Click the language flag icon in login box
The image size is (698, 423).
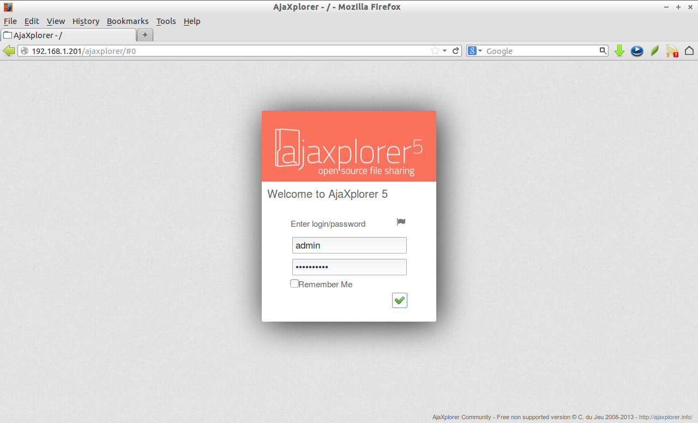[401, 222]
